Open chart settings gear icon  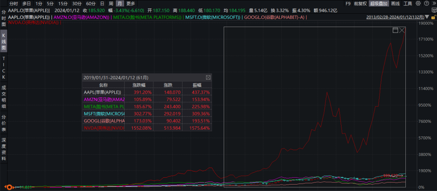(x=418, y=4)
